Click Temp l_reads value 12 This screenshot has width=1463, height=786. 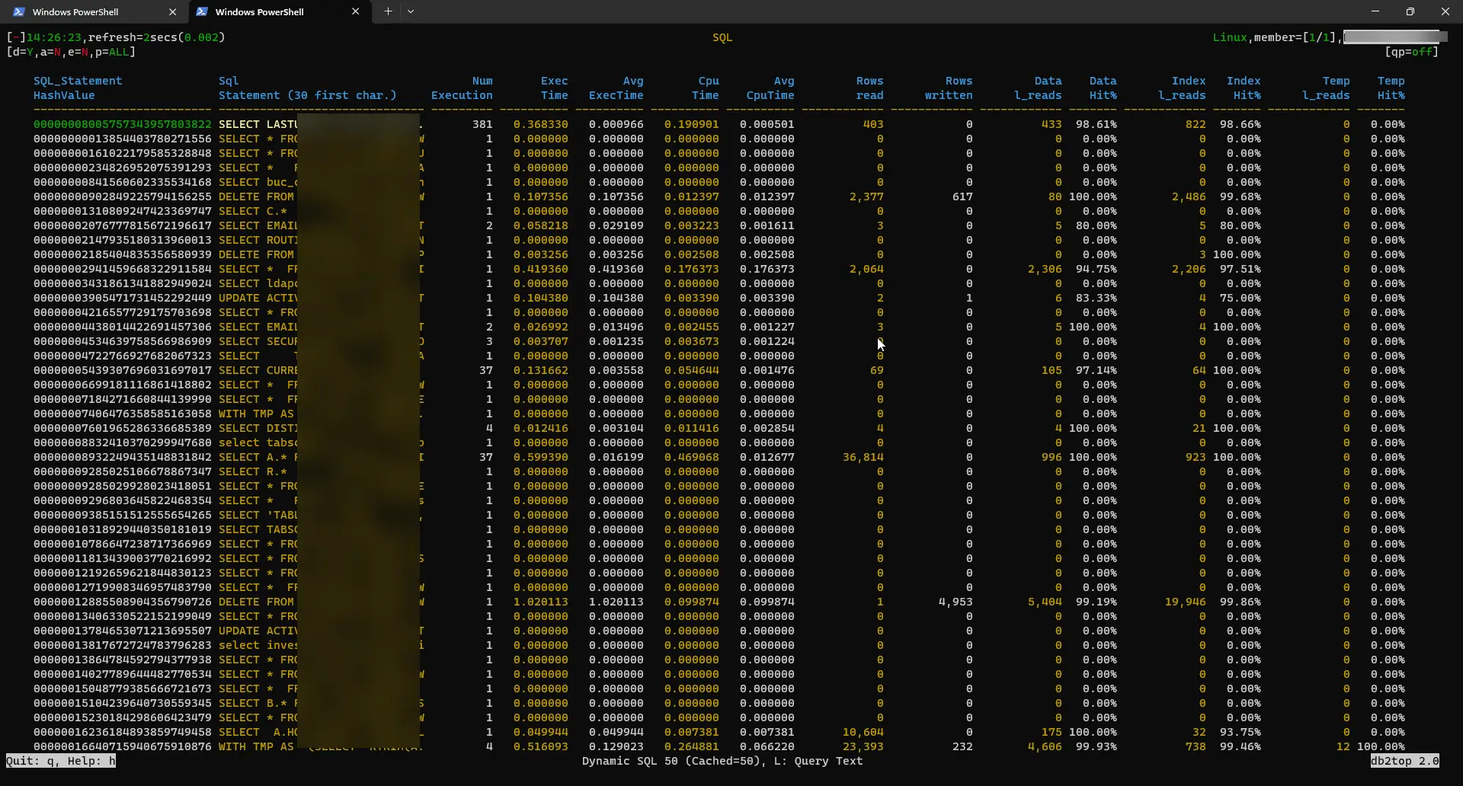point(1343,746)
